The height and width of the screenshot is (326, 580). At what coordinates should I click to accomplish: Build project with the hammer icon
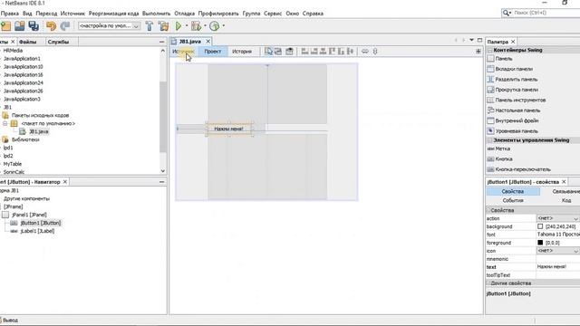point(150,26)
